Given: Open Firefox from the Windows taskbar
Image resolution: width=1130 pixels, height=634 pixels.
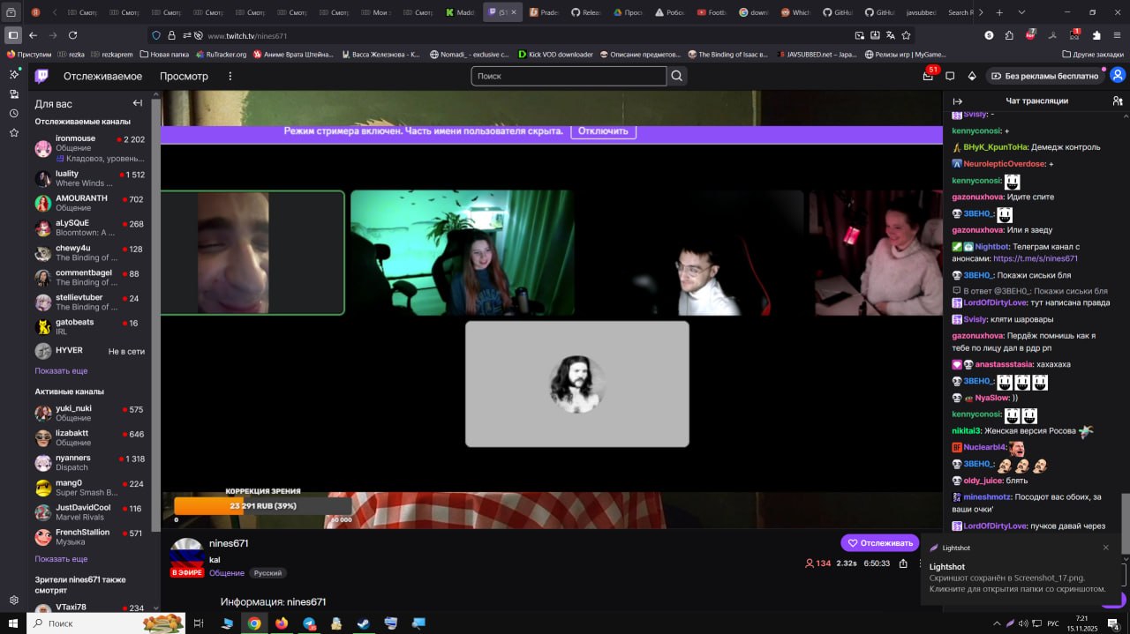Looking at the screenshot, I should pos(282,623).
